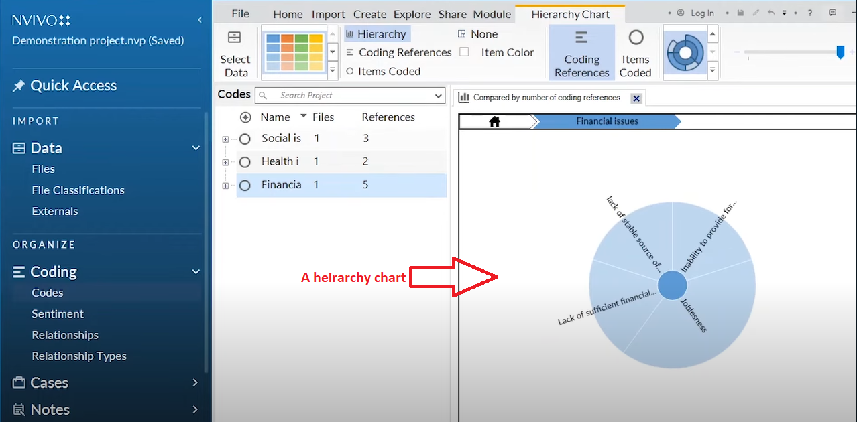Click the Log In link
The height and width of the screenshot is (422, 857).
coord(702,13)
